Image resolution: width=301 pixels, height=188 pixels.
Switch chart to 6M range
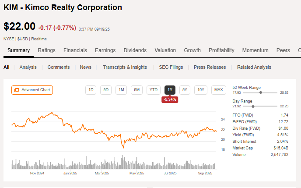136,90
